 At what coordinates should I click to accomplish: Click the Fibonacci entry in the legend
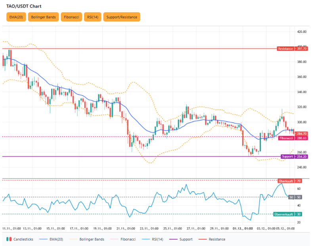(x=123, y=239)
